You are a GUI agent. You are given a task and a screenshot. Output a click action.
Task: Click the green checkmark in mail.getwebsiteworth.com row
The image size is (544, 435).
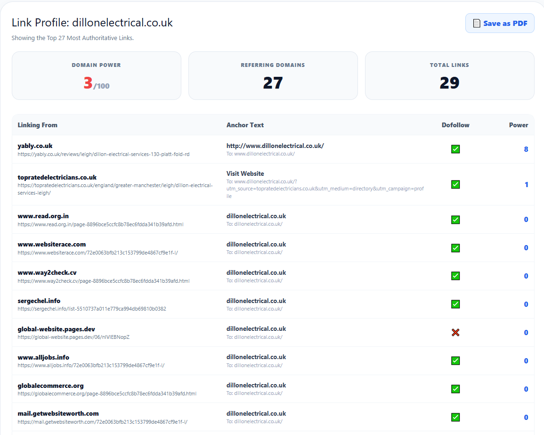click(x=455, y=417)
